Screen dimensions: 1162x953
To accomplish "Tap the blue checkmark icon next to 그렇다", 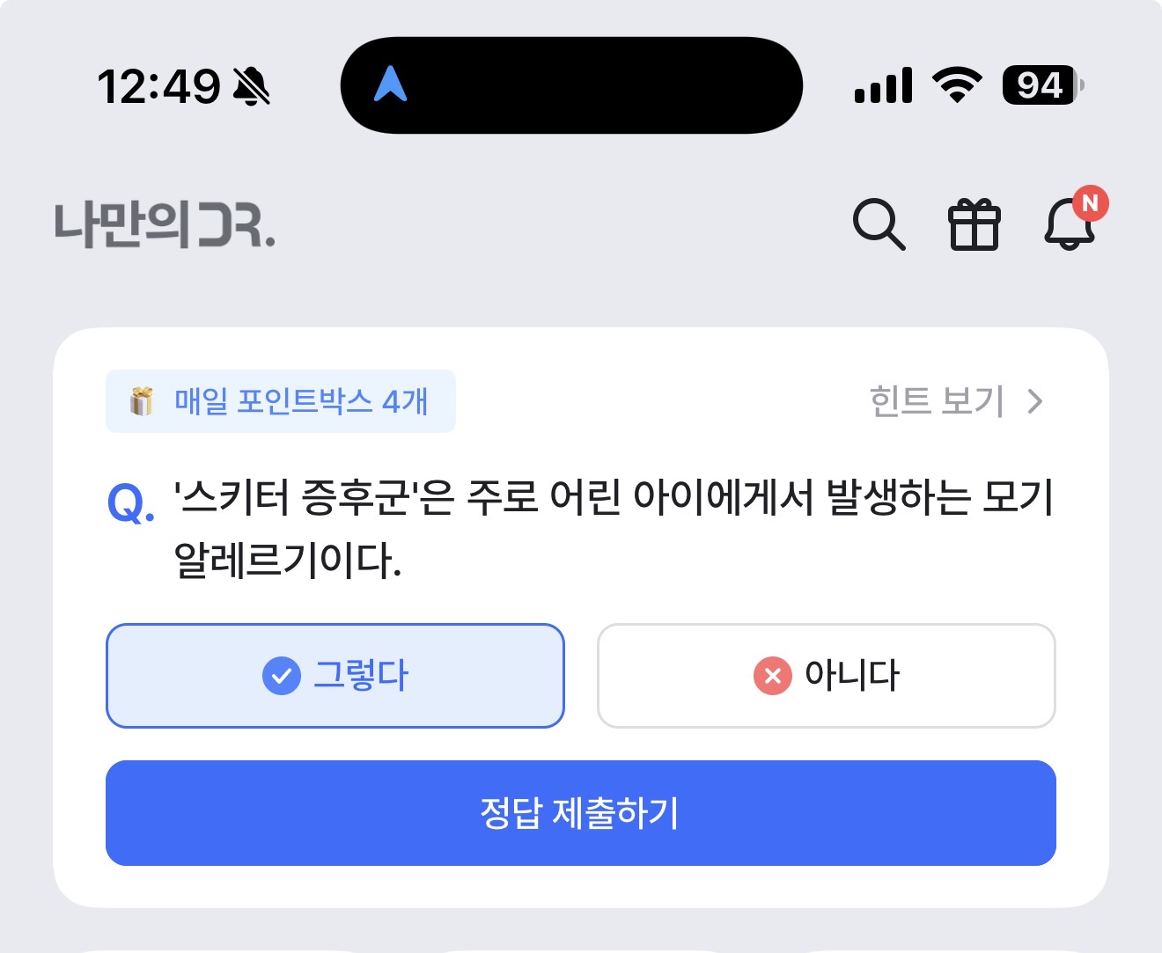I will point(282,676).
